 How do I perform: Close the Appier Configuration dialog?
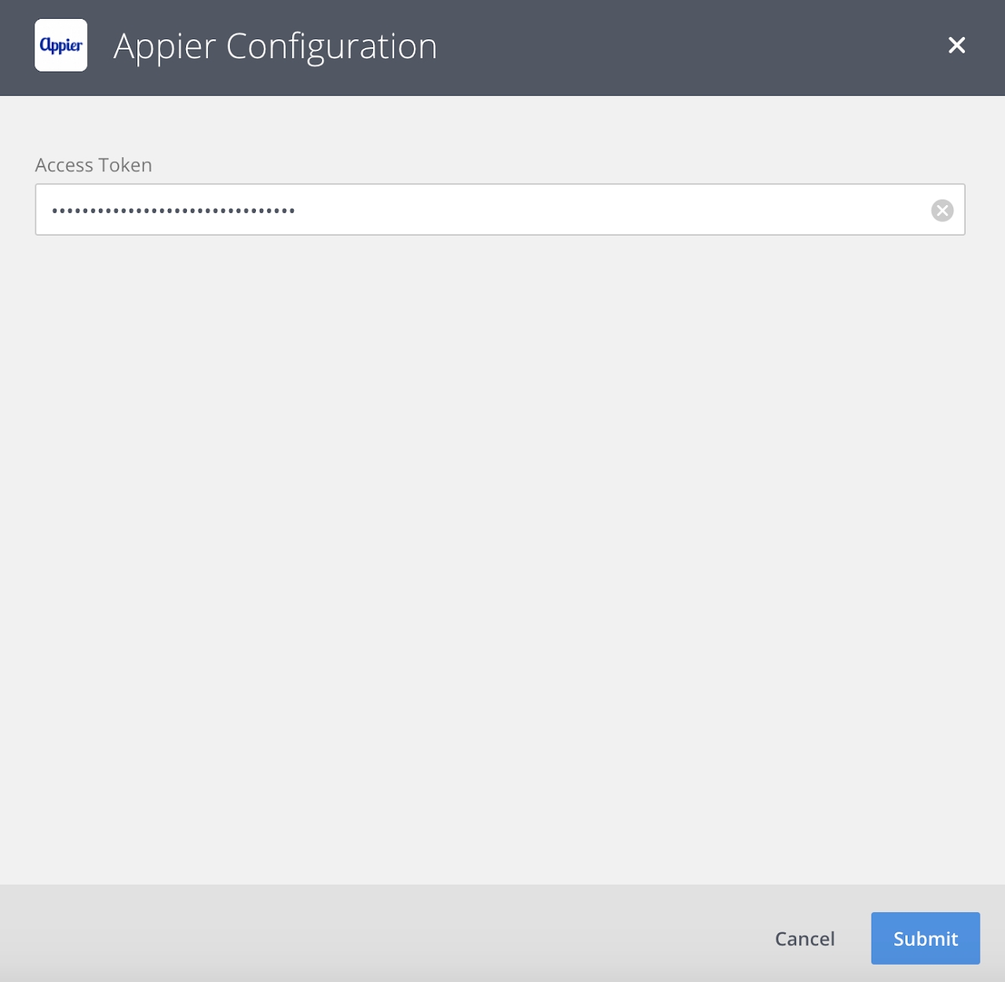(956, 46)
